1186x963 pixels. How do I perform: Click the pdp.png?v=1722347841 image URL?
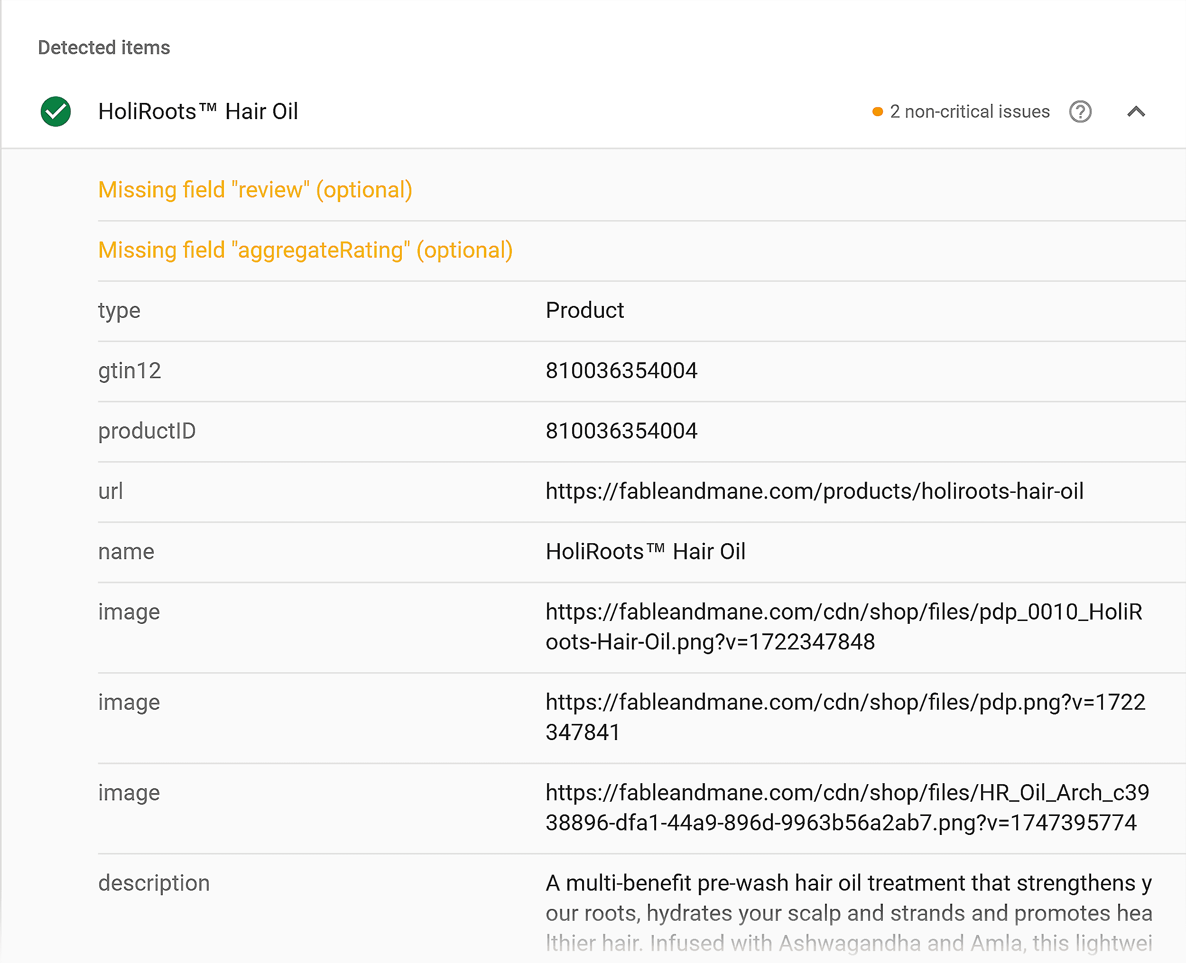(x=845, y=717)
